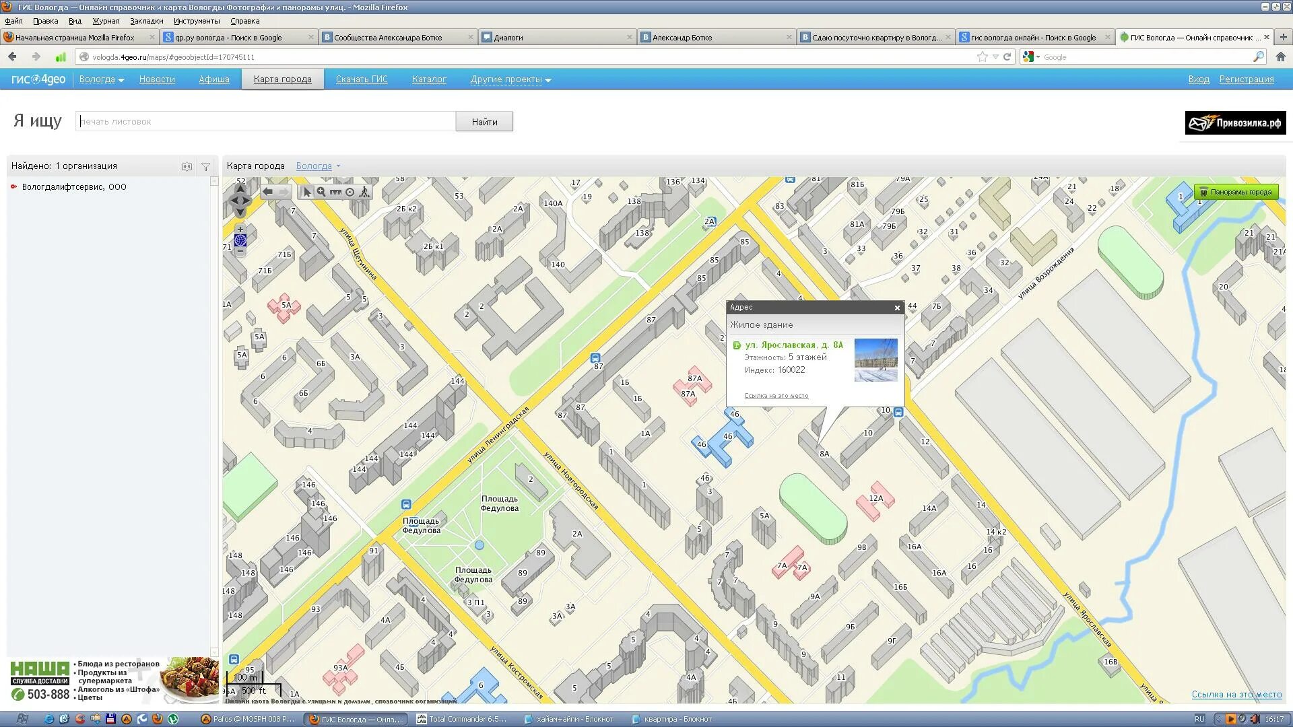
Task: Open the Новости section
Action: (157, 79)
